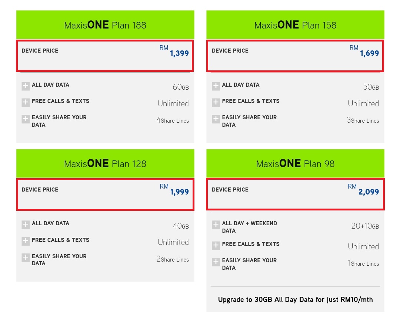The image size is (400, 319).
Task: Choose the MaxisONE Plan 128 header
Action: [x=105, y=163]
